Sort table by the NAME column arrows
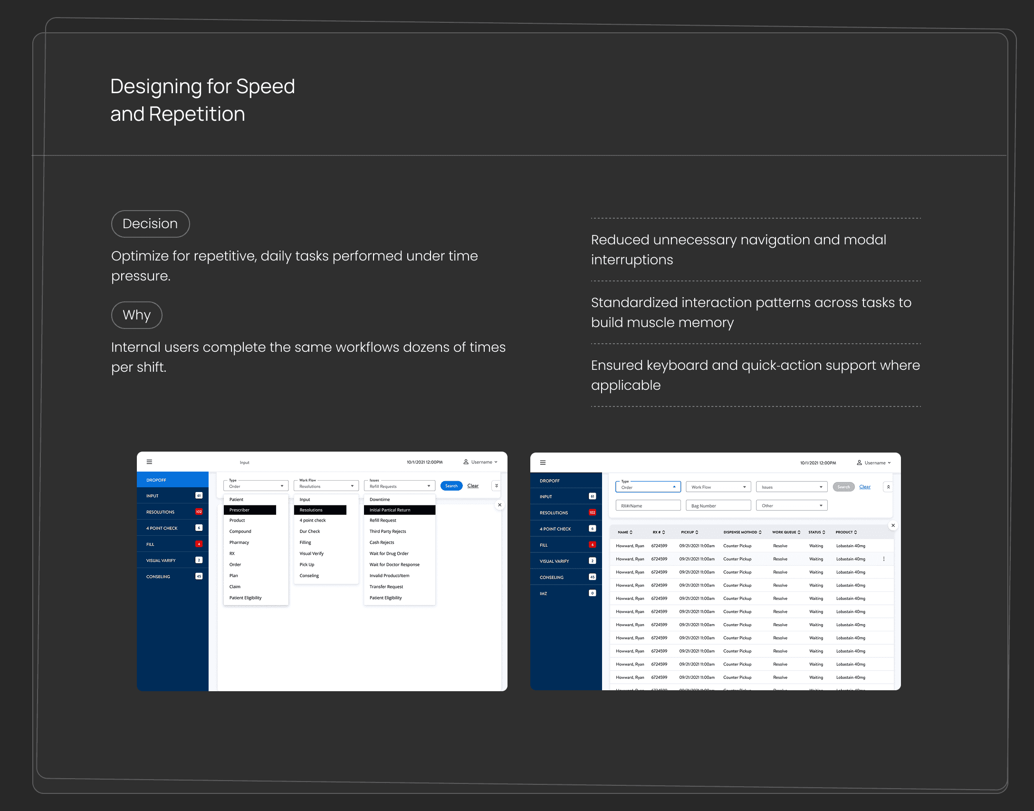This screenshot has height=811, width=1034. [x=631, y=532]
